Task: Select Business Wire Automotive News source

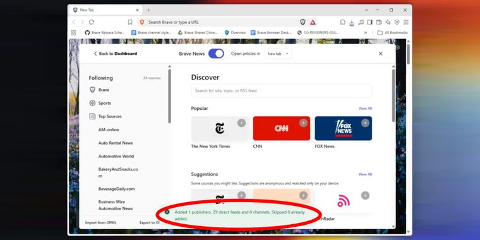Action: (x=116, y=205)
